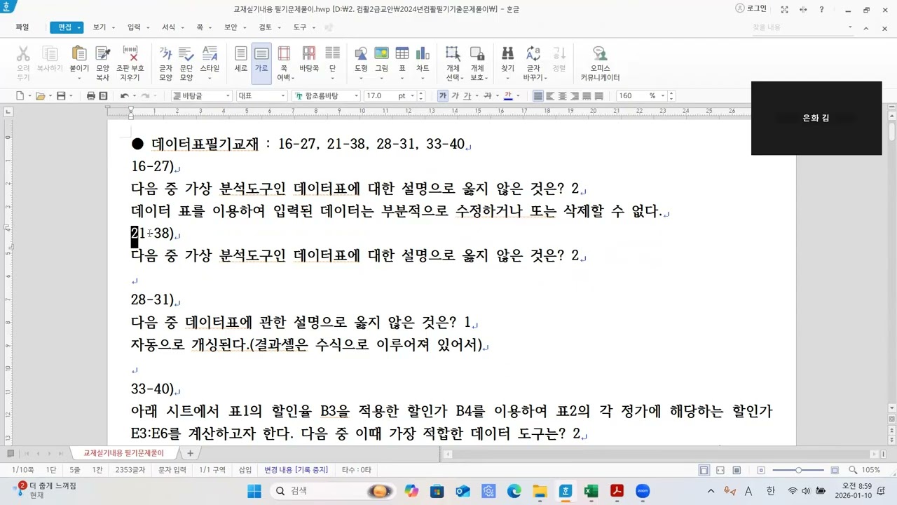The image size is (897, 505).
Task: Open the 160 % line spacing dropdown
Action: click(x=662, y=96)
